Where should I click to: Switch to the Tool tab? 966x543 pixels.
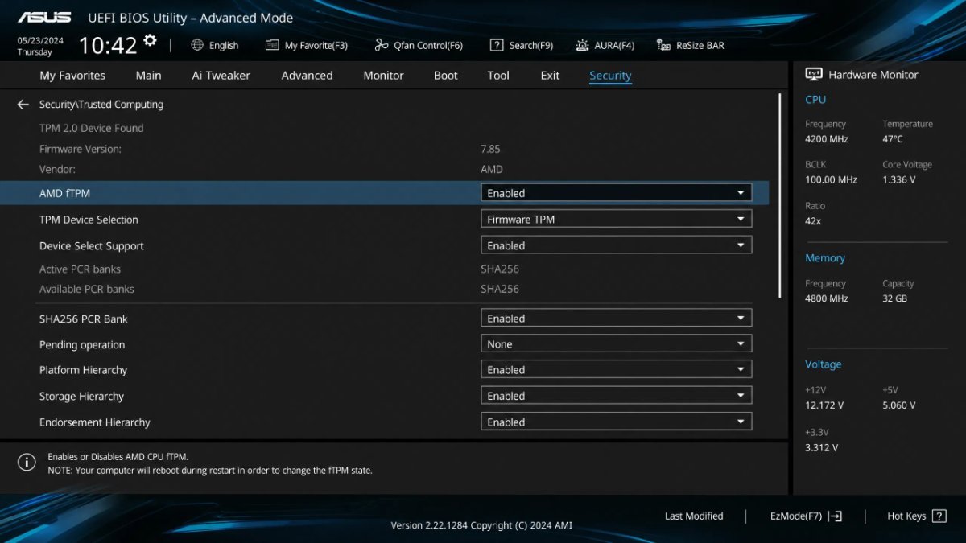pyautogui.click(x=498, y=76)
